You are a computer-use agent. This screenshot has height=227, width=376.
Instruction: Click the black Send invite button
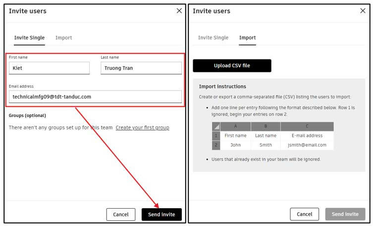[161, 215]
